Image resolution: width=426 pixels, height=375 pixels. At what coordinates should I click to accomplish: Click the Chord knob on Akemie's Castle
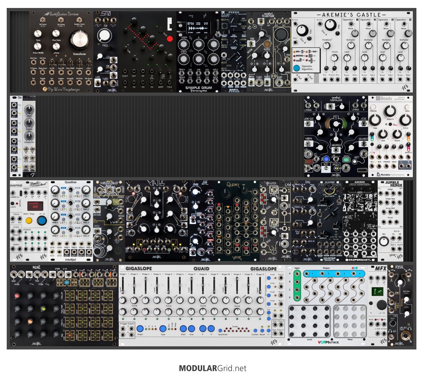pyautogui.click(x=334, y=58)
